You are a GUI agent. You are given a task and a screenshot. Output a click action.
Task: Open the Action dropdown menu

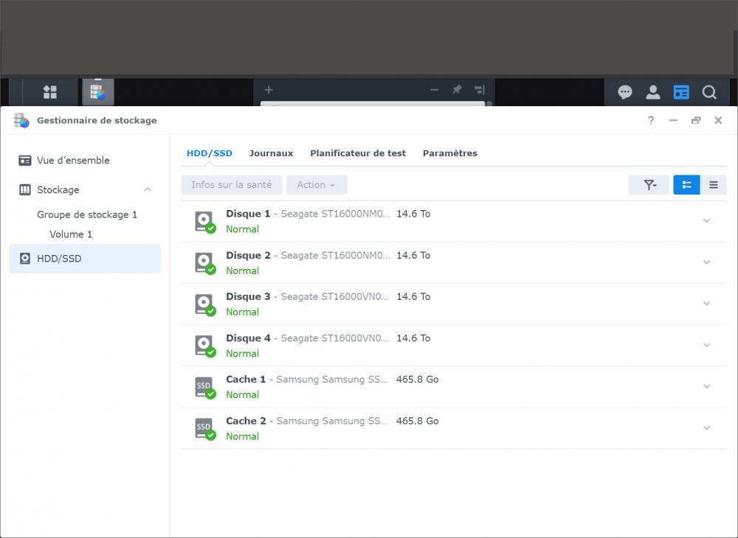(316, 185)
